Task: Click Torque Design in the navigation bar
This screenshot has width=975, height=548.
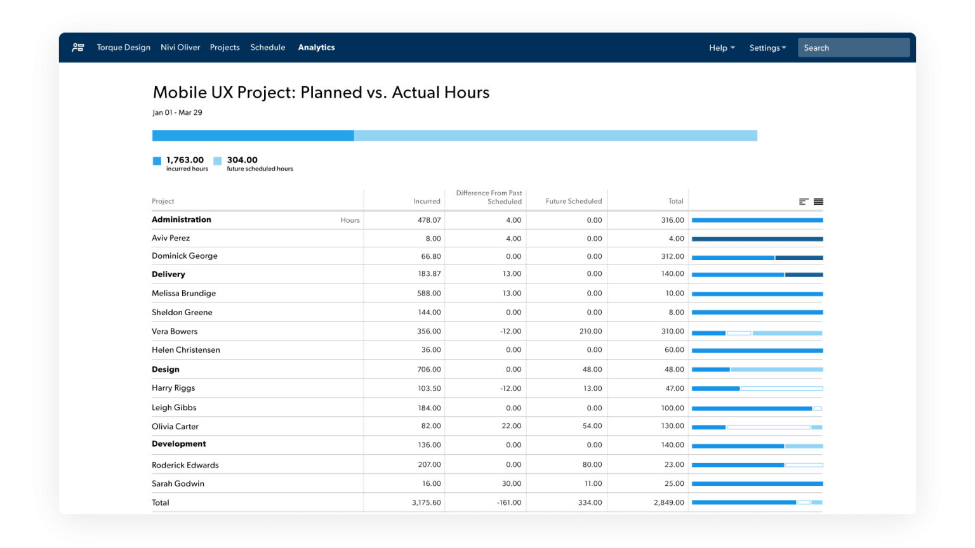Action: pos(123,47)
